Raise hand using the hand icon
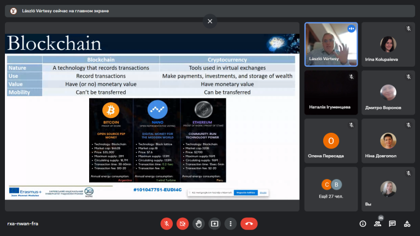The height and width of the screenshot is (236, 420). (x=199, y=223)
